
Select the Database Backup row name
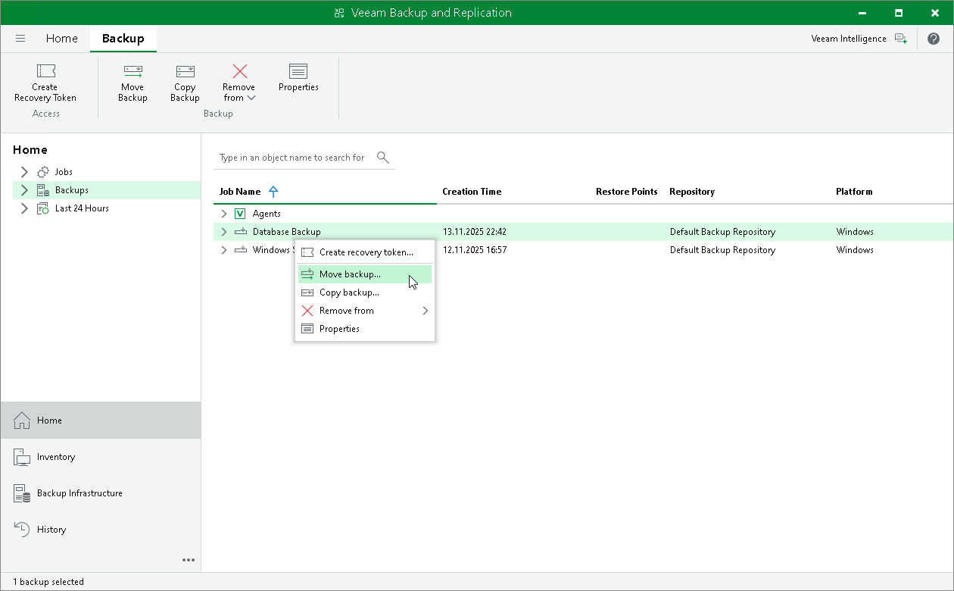tap(287, 232)
